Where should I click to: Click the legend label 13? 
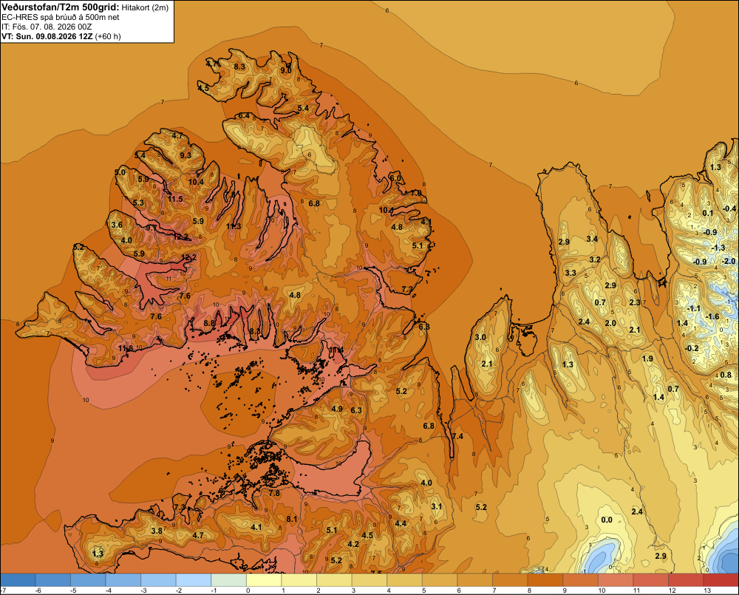(707, 591)
